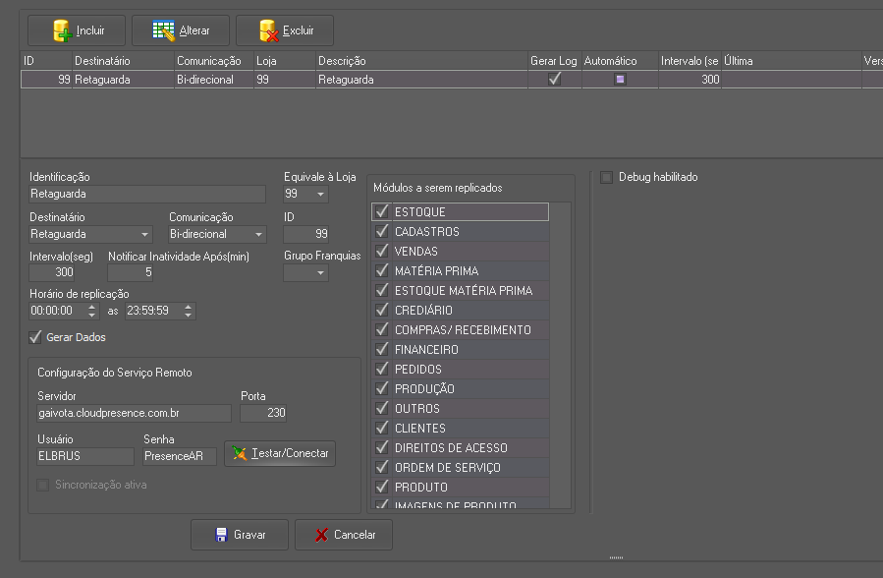
Task: Click the Cancelar button
Action: click(344, 535)
